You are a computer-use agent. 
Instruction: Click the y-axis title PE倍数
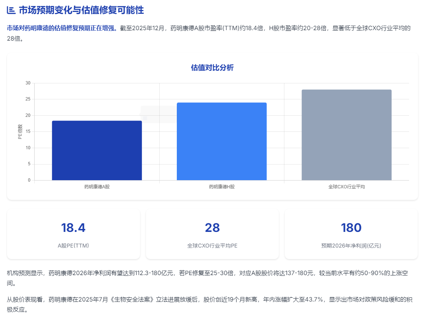pyautogui.click(x=20, y=131)
